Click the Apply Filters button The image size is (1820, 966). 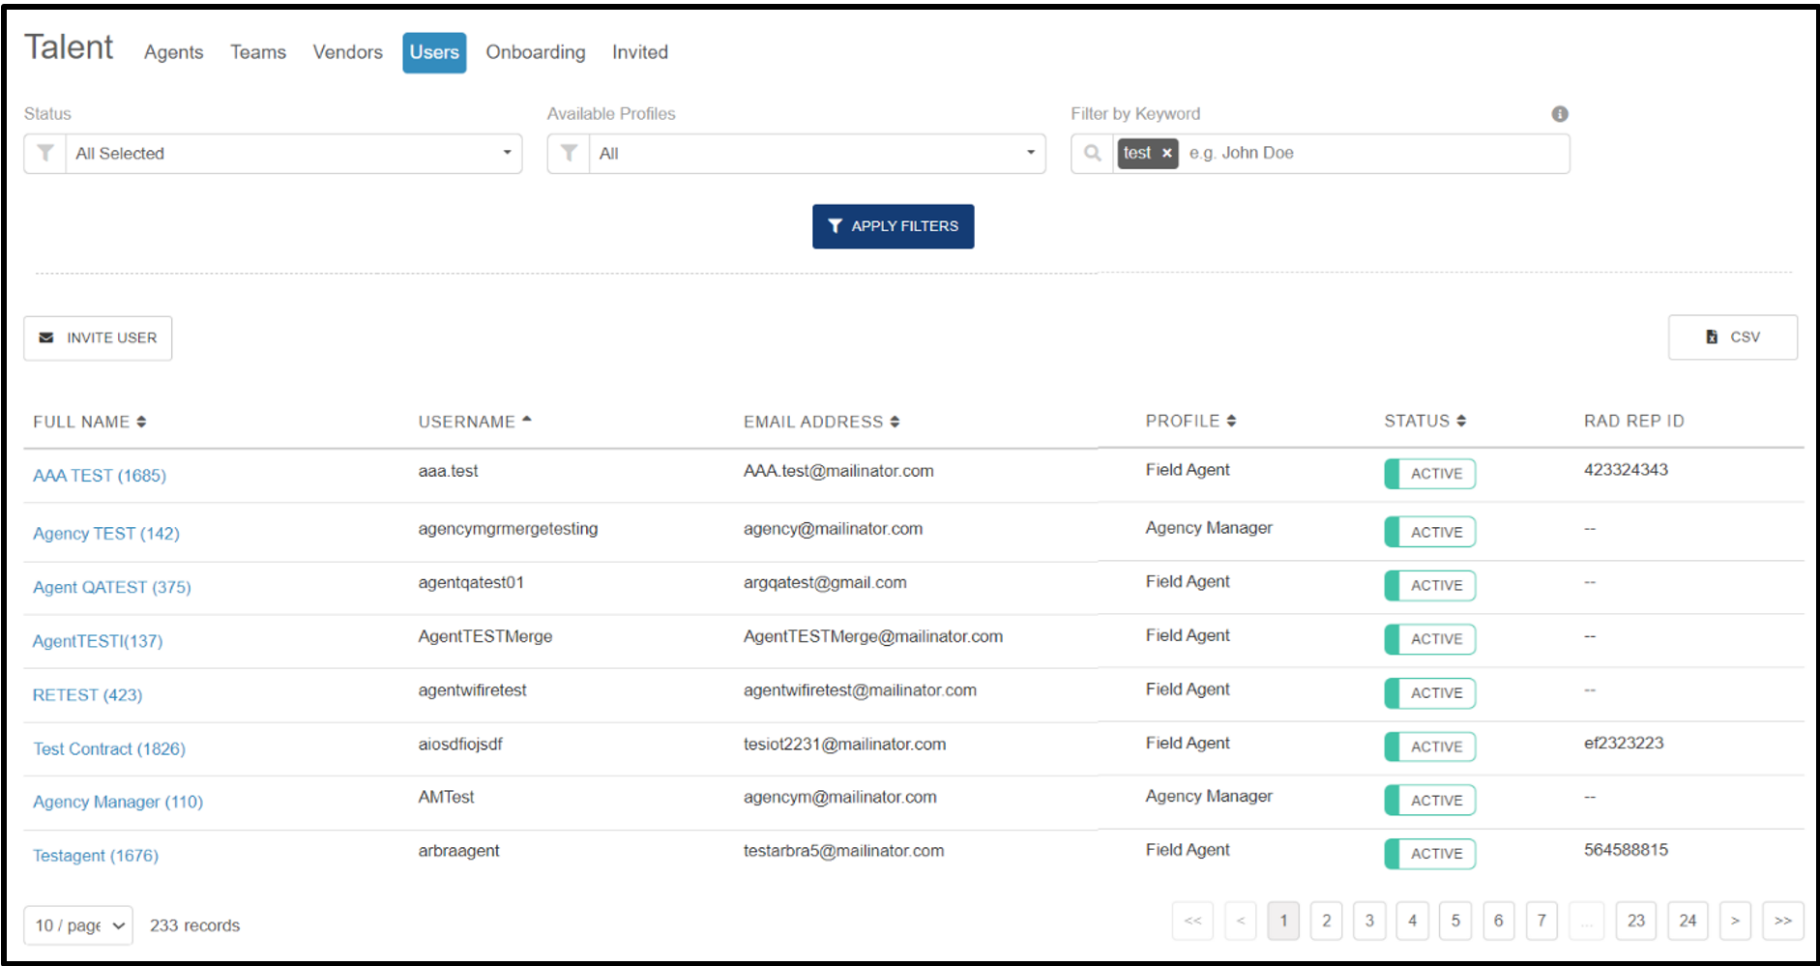[x=893, y=226]
